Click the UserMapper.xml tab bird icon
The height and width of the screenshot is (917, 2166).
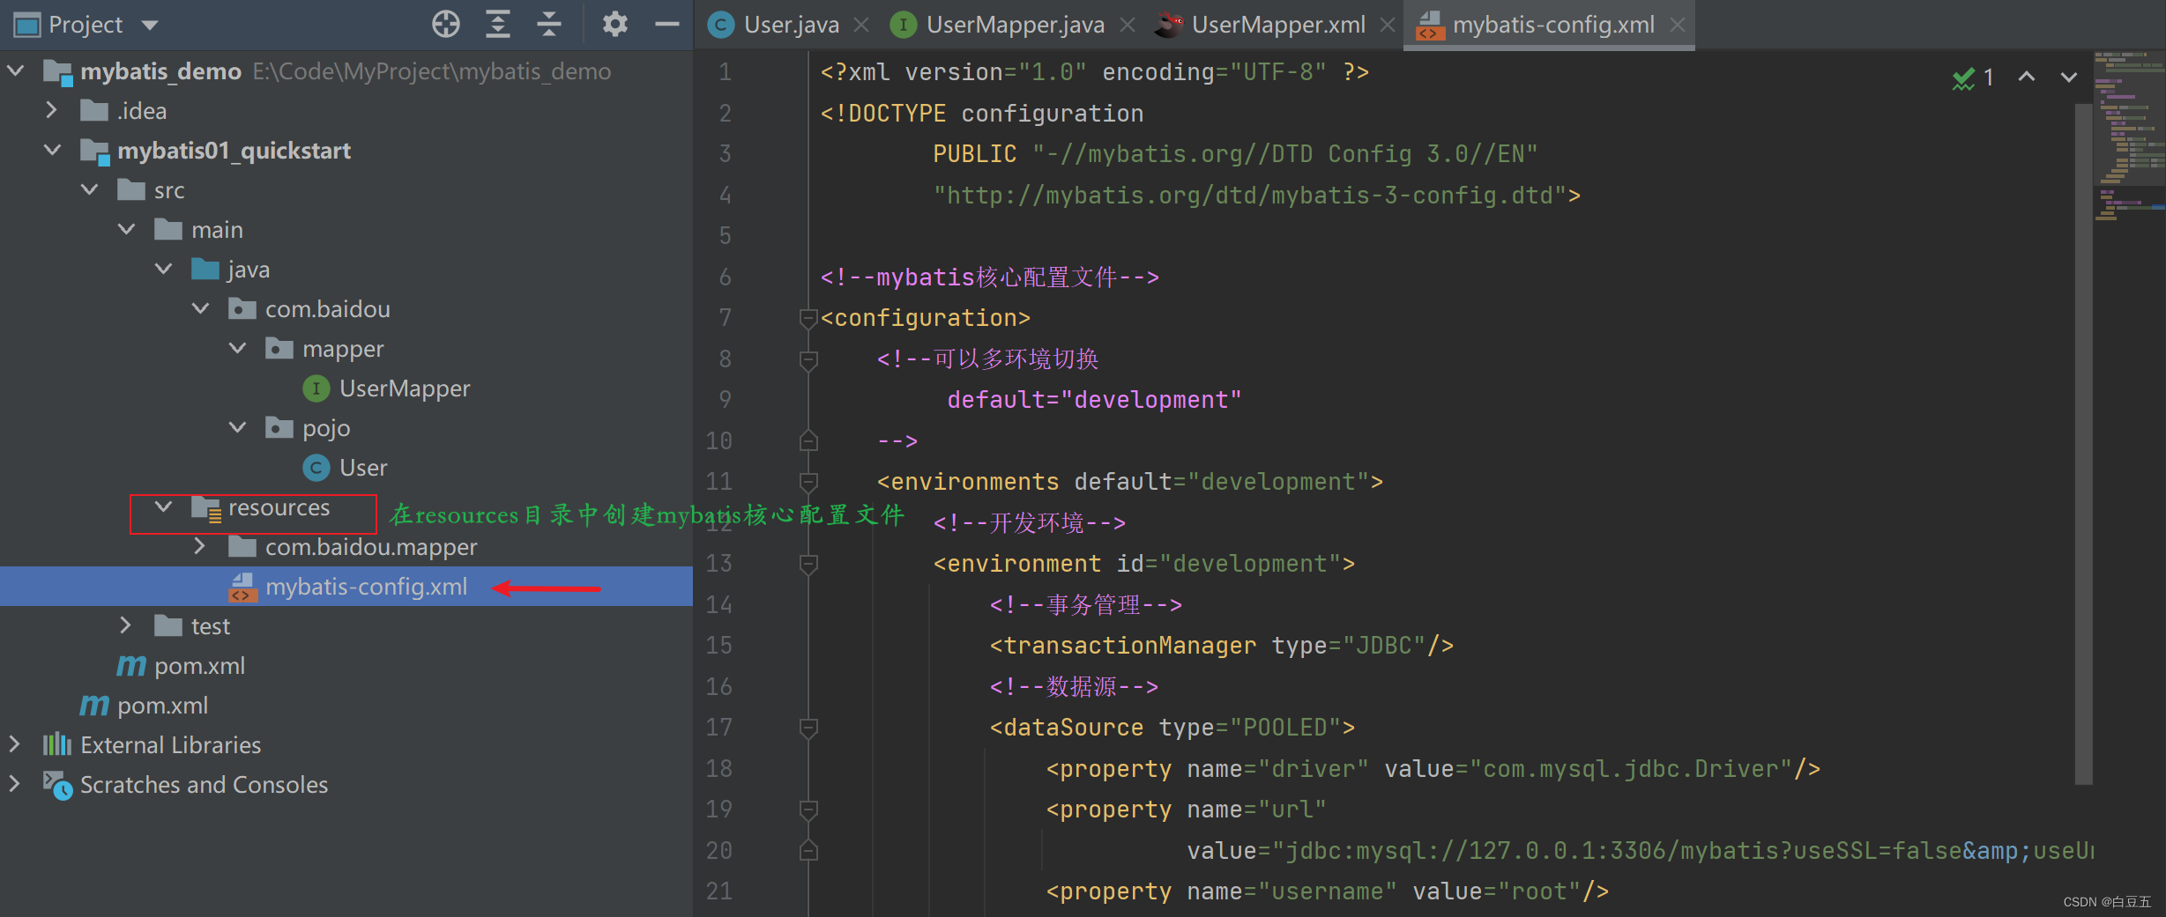1169,25
